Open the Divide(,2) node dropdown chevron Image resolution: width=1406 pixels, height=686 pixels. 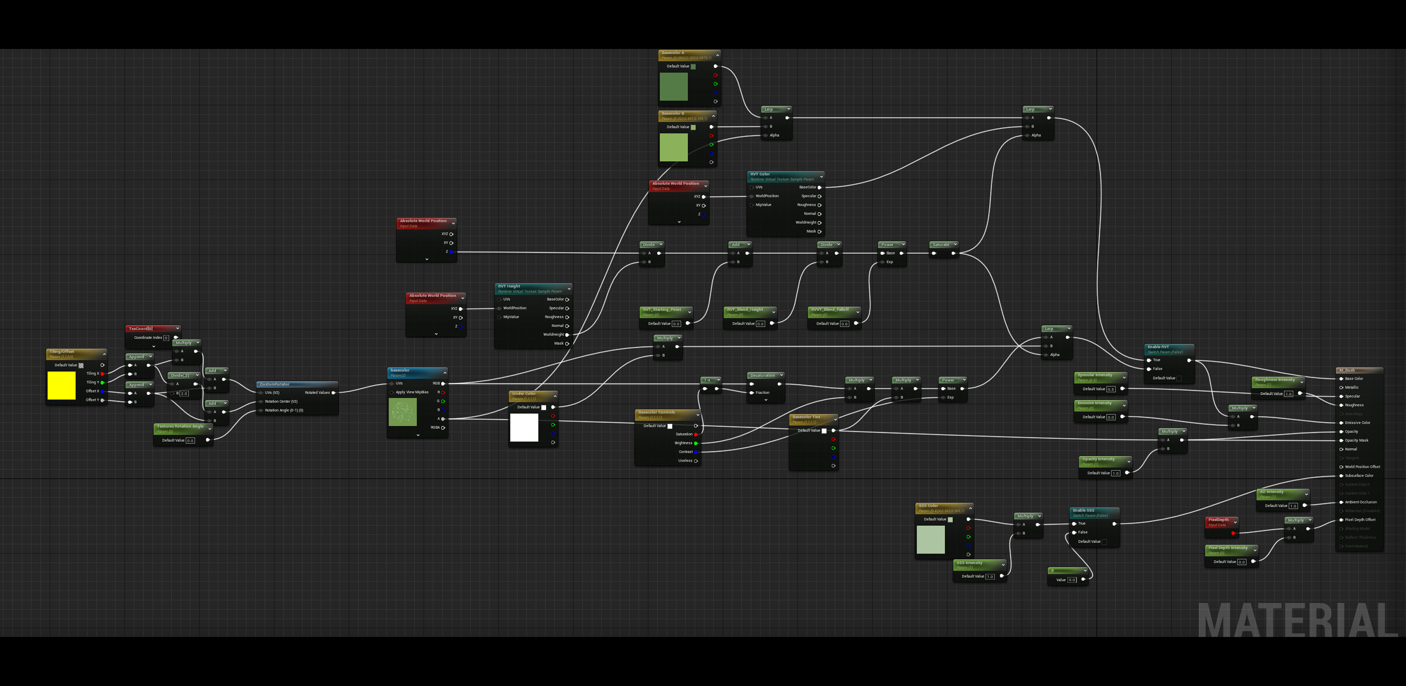click(197, 375)
